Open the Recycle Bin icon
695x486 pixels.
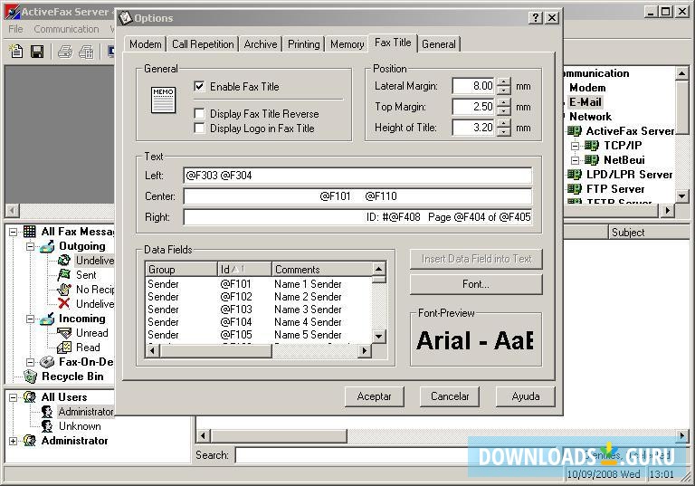(x=30, y=376)
